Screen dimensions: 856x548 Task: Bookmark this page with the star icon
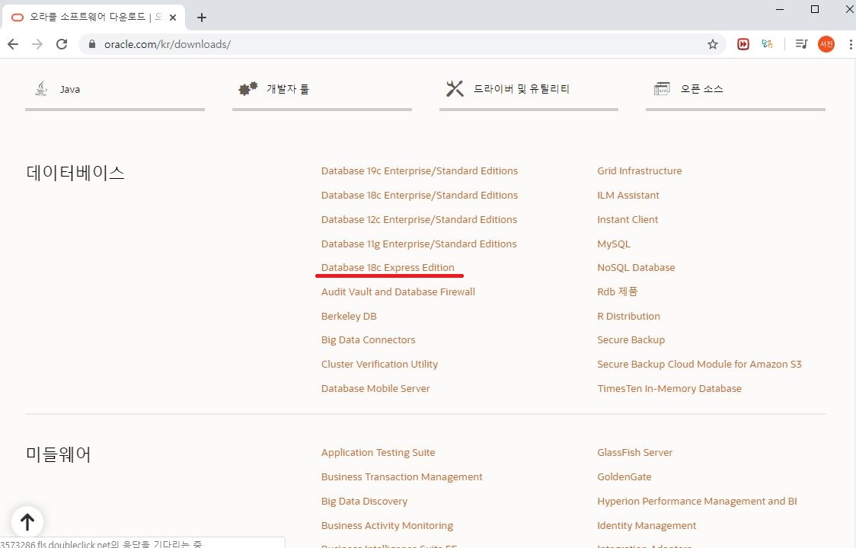pyautogui.click(x=712, y=44)
